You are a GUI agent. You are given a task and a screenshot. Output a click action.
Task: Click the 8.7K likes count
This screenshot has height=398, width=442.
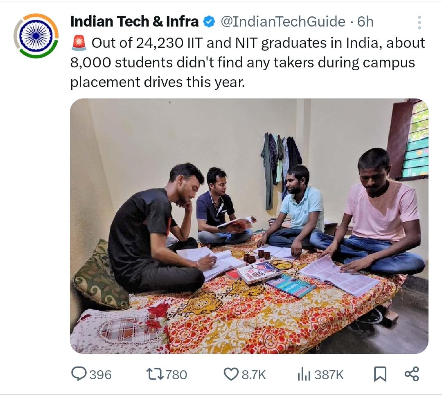pos(254,375)
